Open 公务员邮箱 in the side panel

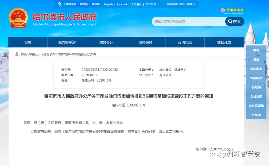point(256,106)
